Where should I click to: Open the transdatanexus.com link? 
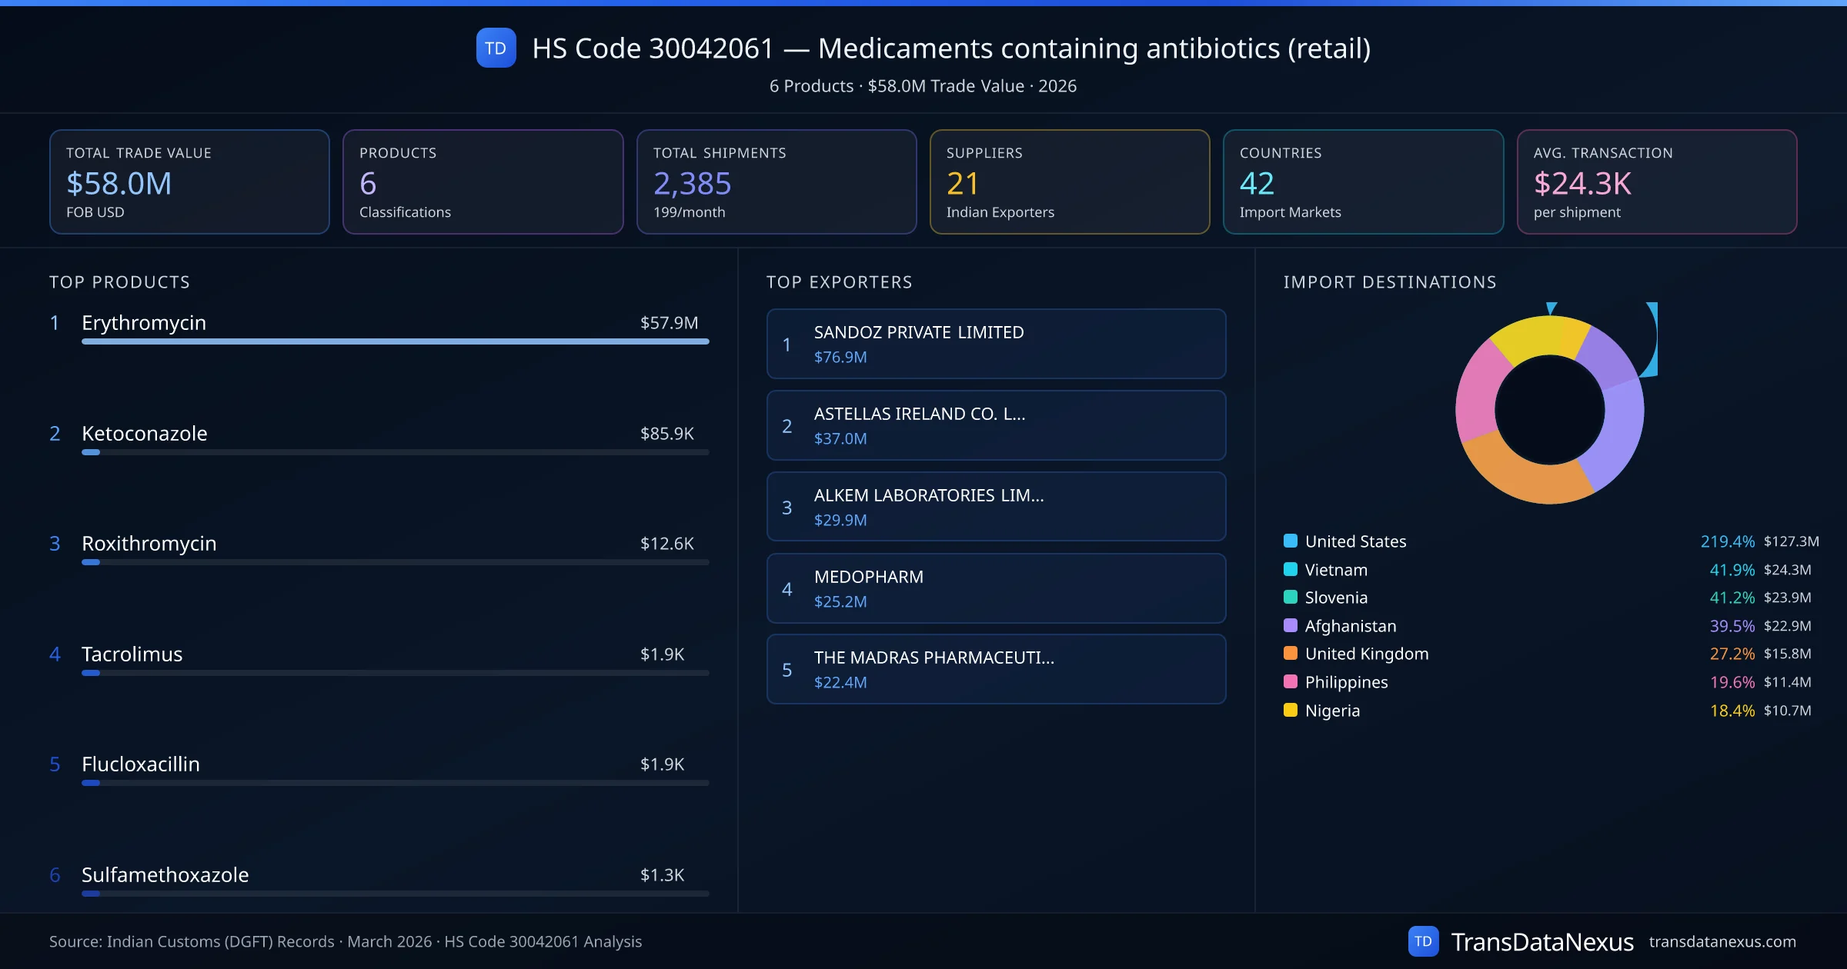point(1722,941)
